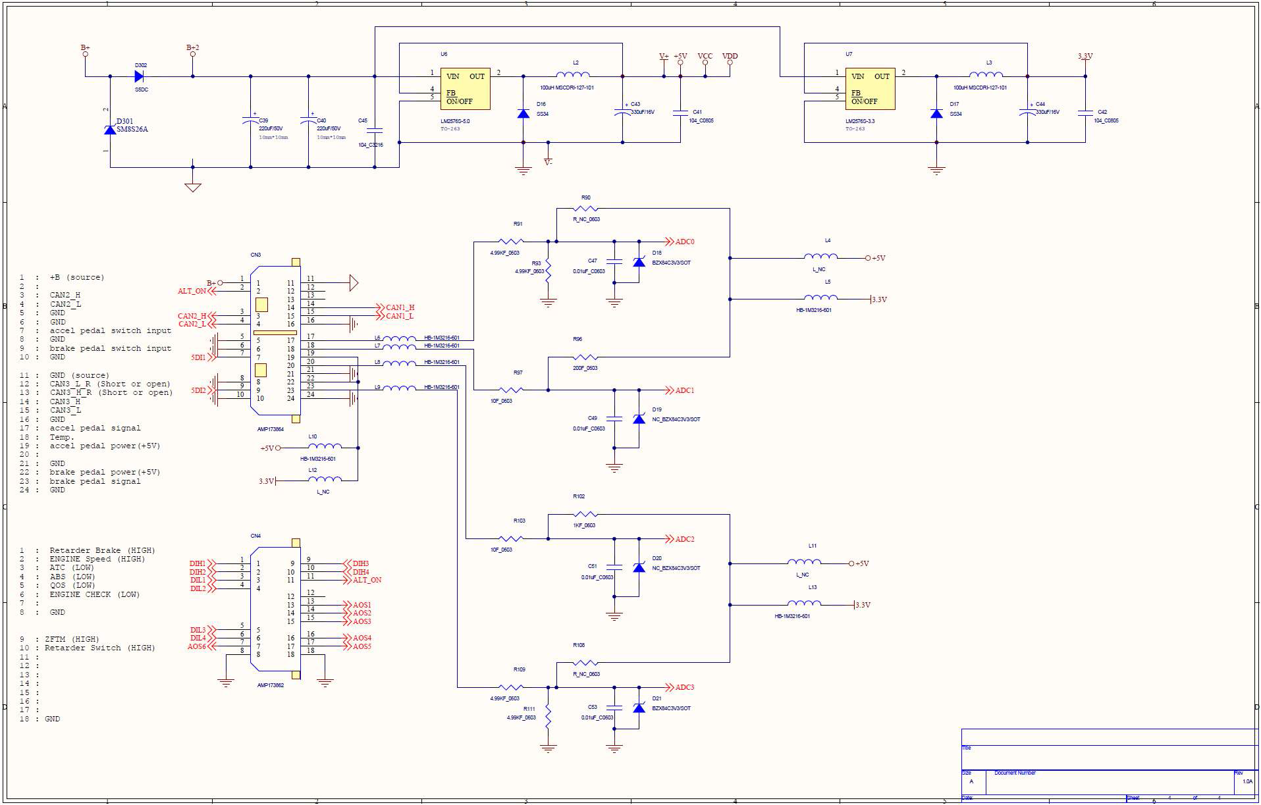Select Schottky diode D16

click(523, 113)
